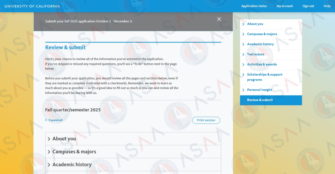Click the arrow icon beside Personal insight
This screenshot has height=174, width=335.
coord(243,90)
